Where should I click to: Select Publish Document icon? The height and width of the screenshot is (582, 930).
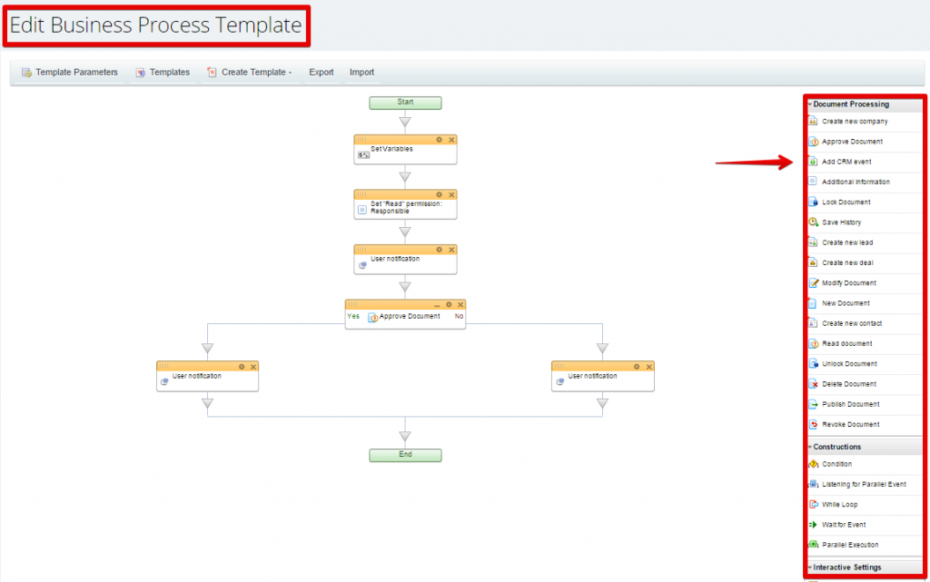click(x=813, y=404)
